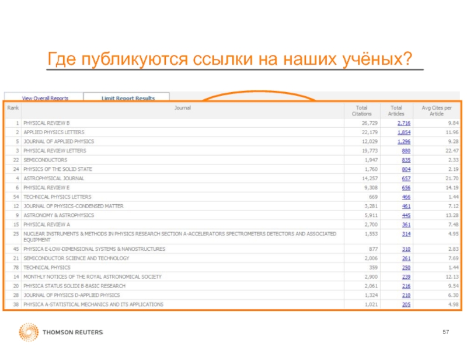Select ASTRONOMY & ASTROPHYSICS journal name
The image size is (467, 350).
(59, 215)
